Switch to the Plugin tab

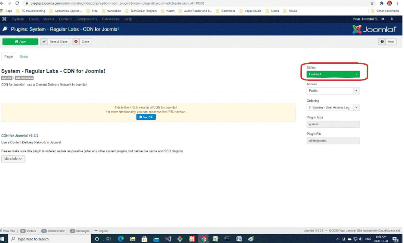9,57
